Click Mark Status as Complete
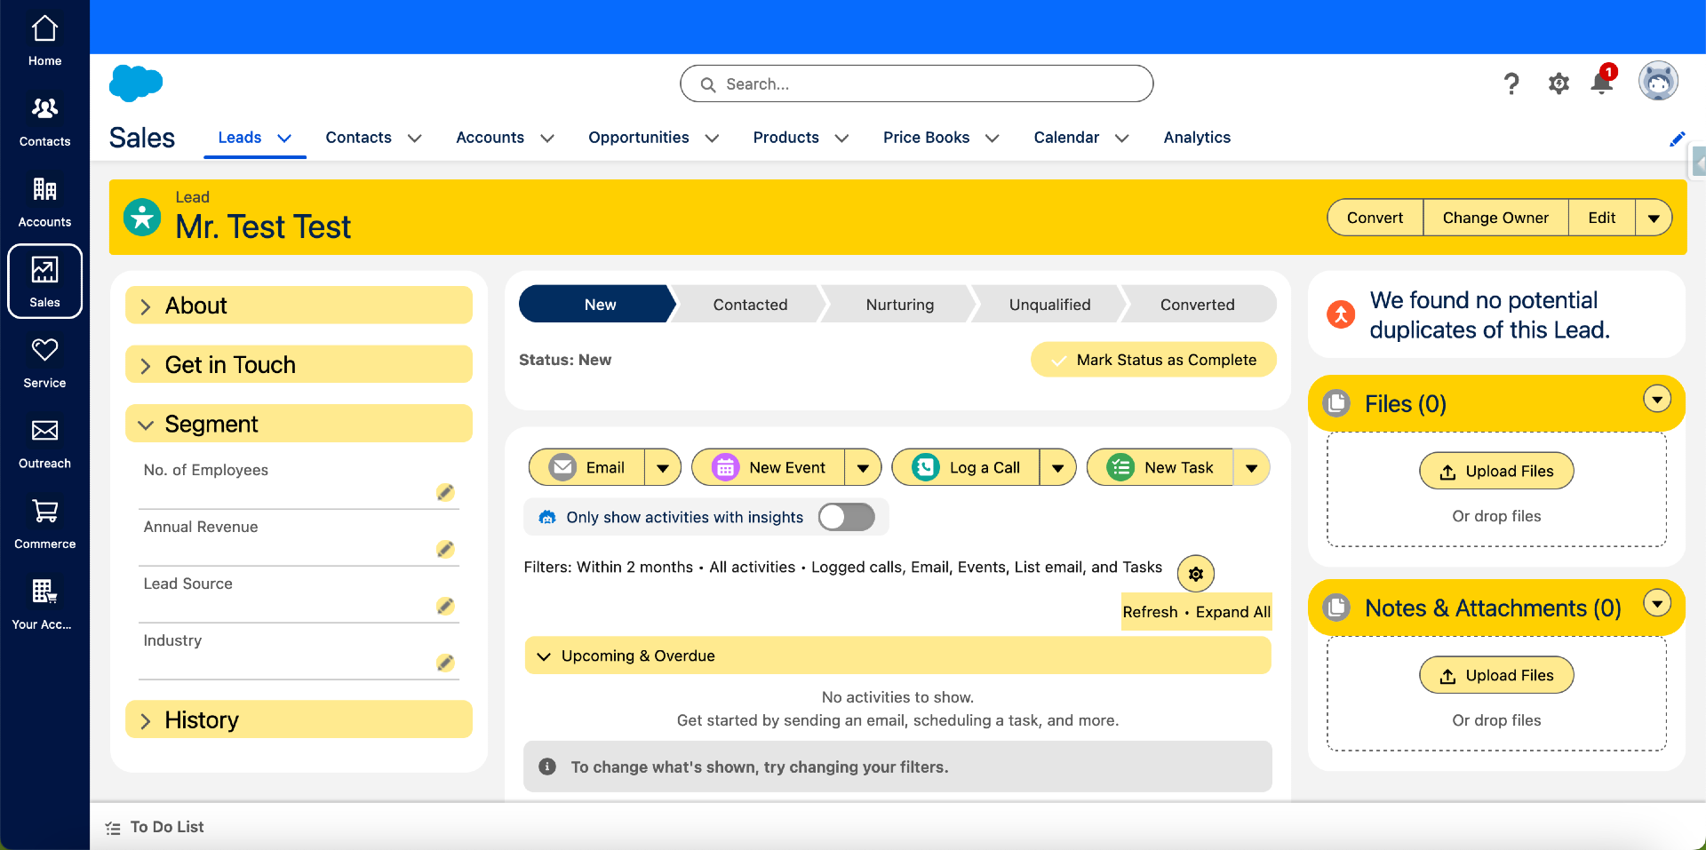Viewport: 1706px width, 850px height. click(x=1153, y=360)
